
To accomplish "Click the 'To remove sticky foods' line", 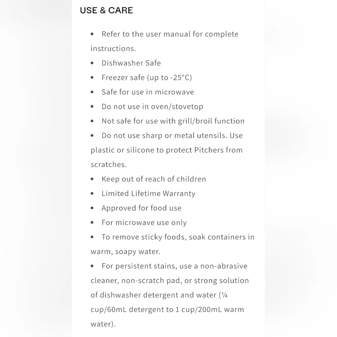I will click(x=178, y=237).
